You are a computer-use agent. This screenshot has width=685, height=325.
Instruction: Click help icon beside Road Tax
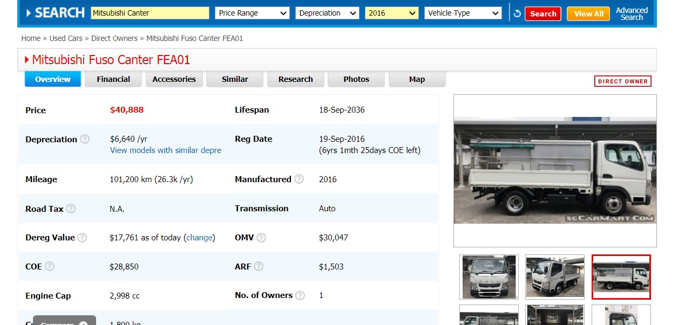click(x=71, y=209)
